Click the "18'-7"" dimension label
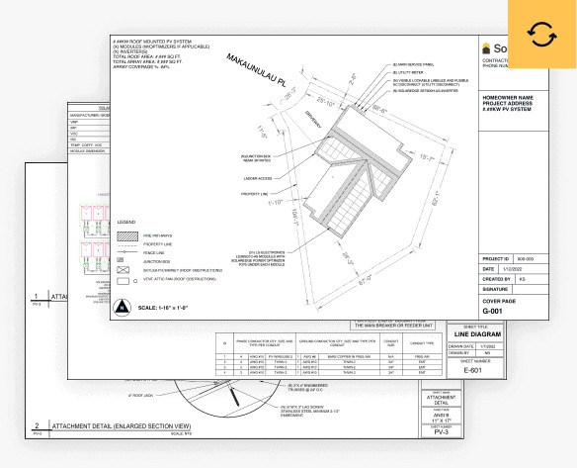Screen dimensions: 577x468 [427, 157]
